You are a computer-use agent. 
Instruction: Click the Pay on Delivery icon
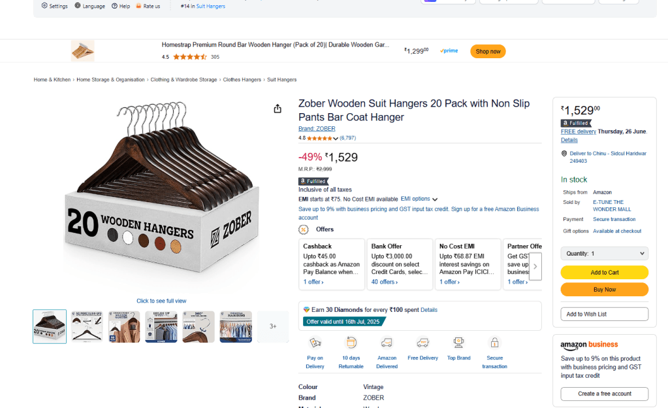point(315,343)
